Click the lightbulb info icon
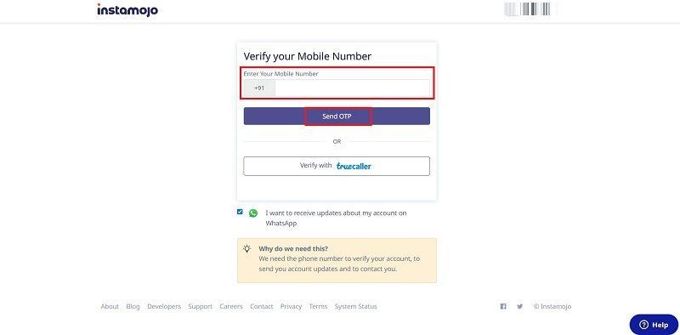 point(246,249)
